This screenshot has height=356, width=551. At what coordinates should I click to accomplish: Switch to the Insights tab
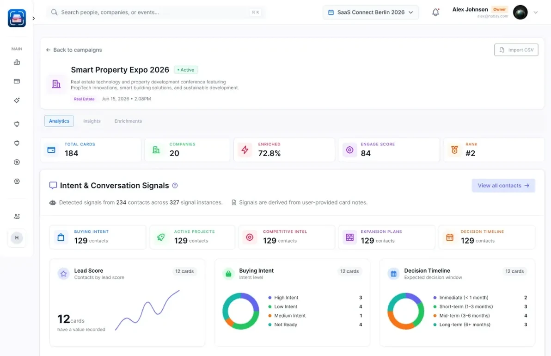point(92,121)
